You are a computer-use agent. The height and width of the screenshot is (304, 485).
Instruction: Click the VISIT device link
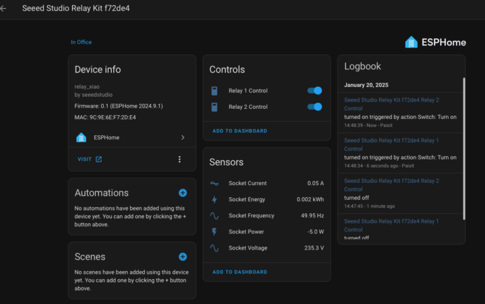pos(84,159)
